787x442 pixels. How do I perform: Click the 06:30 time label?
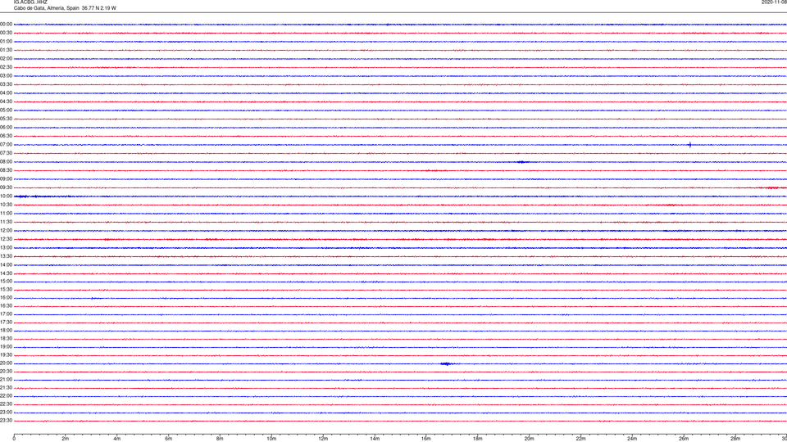(6, 136)
